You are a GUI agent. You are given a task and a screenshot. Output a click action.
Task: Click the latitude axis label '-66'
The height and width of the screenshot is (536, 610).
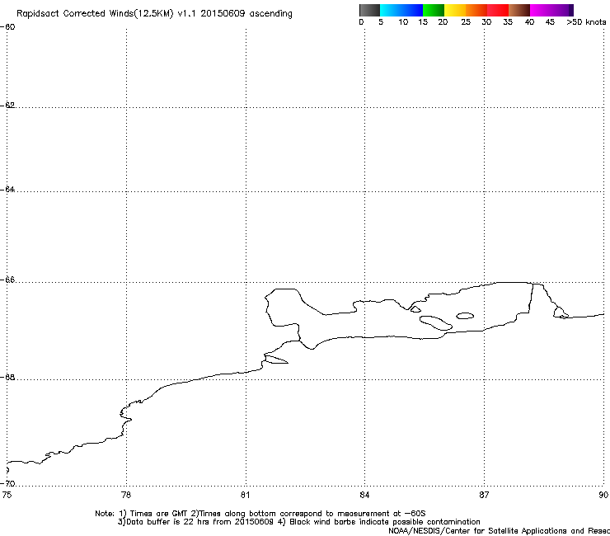coord(7,280)
